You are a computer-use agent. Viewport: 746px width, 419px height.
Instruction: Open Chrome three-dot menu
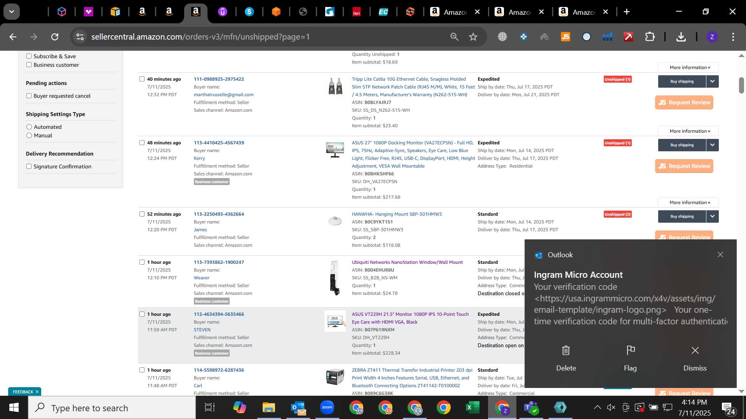click(733, 37)
